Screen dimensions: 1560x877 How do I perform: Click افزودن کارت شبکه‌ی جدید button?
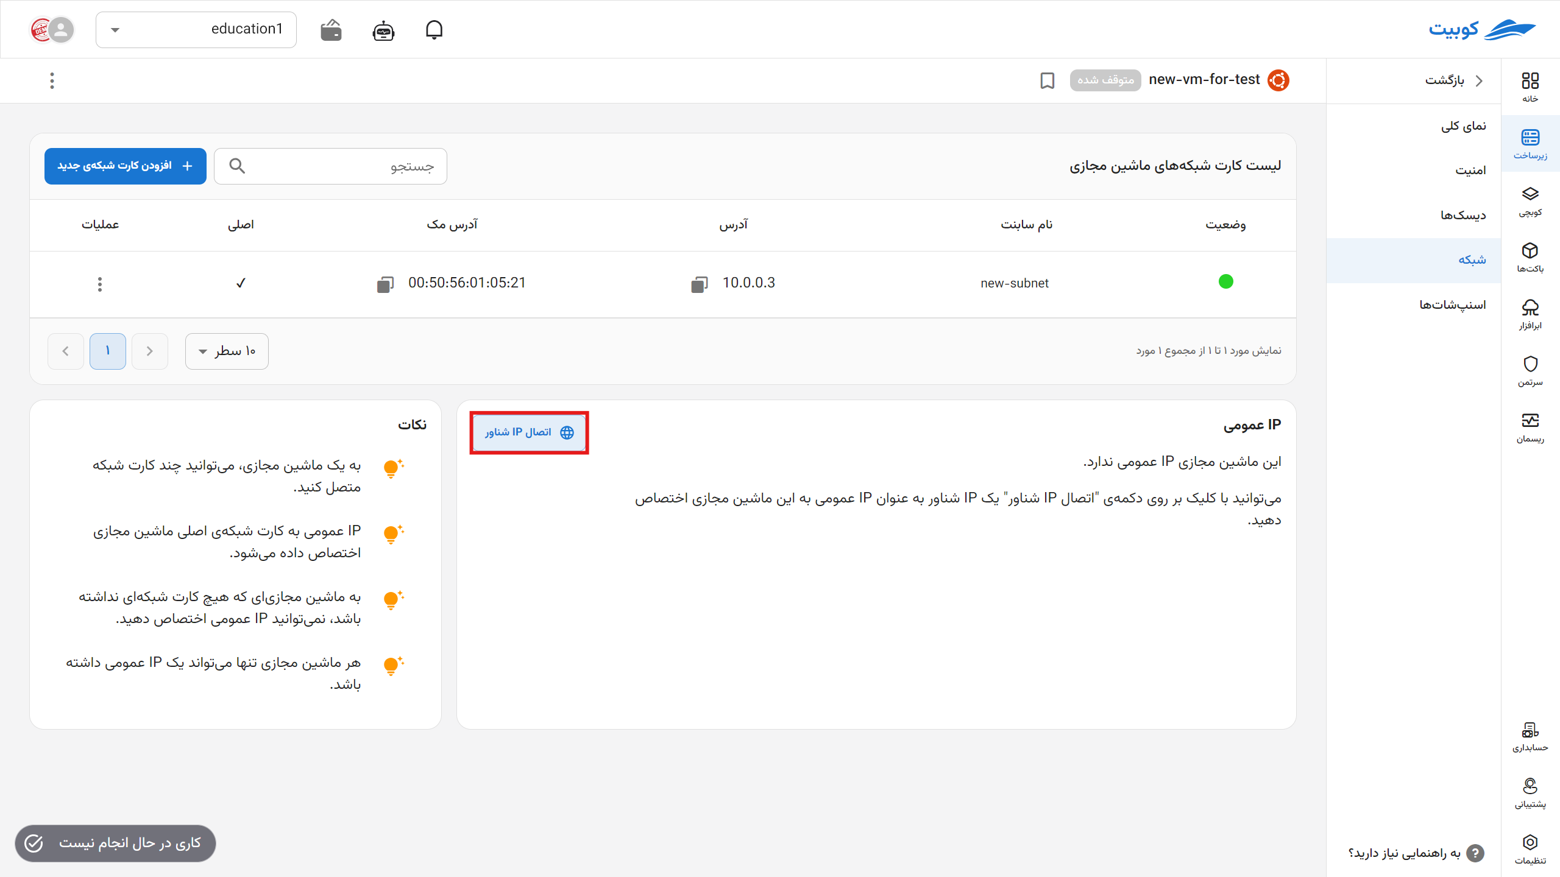tap(125, 166)
